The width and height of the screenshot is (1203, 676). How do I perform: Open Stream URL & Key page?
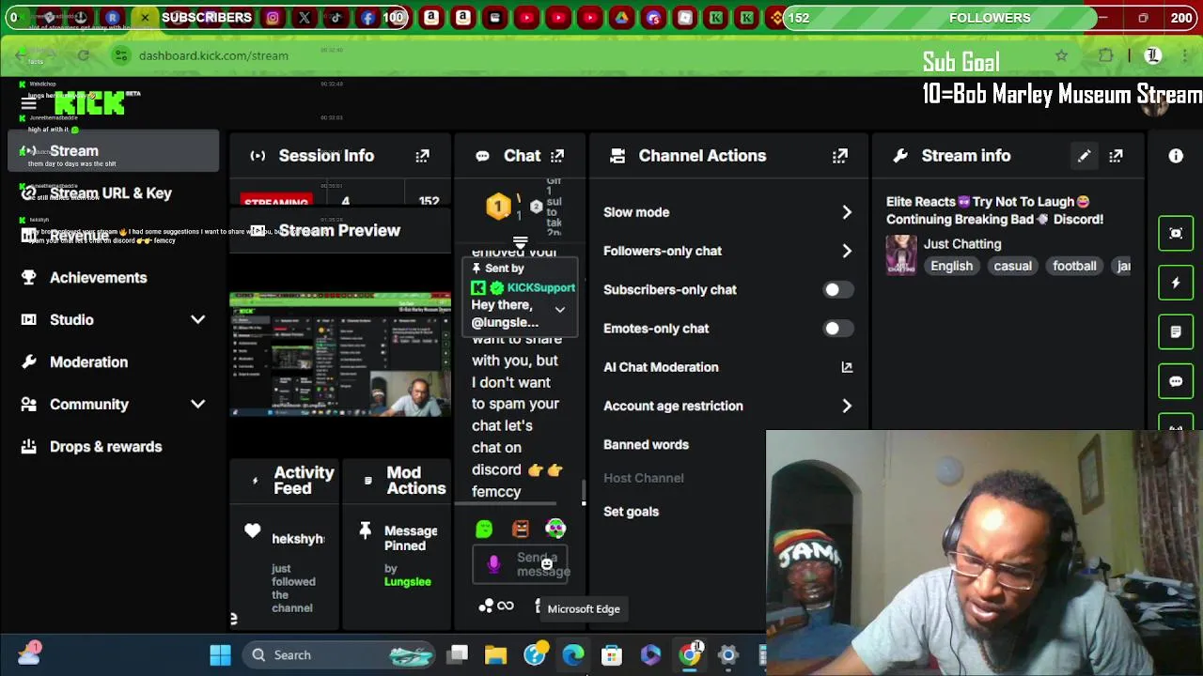pos(113,193)
